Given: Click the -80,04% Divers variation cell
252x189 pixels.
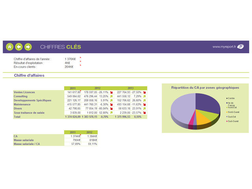Looking at the screenshot, I should click(103, 109).
